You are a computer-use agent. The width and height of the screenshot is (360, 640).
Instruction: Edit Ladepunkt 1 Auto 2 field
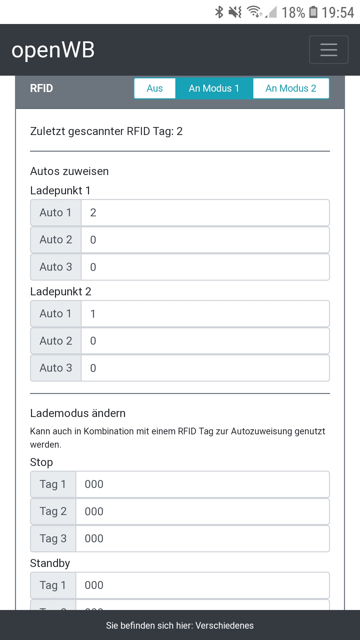[205, 240]
